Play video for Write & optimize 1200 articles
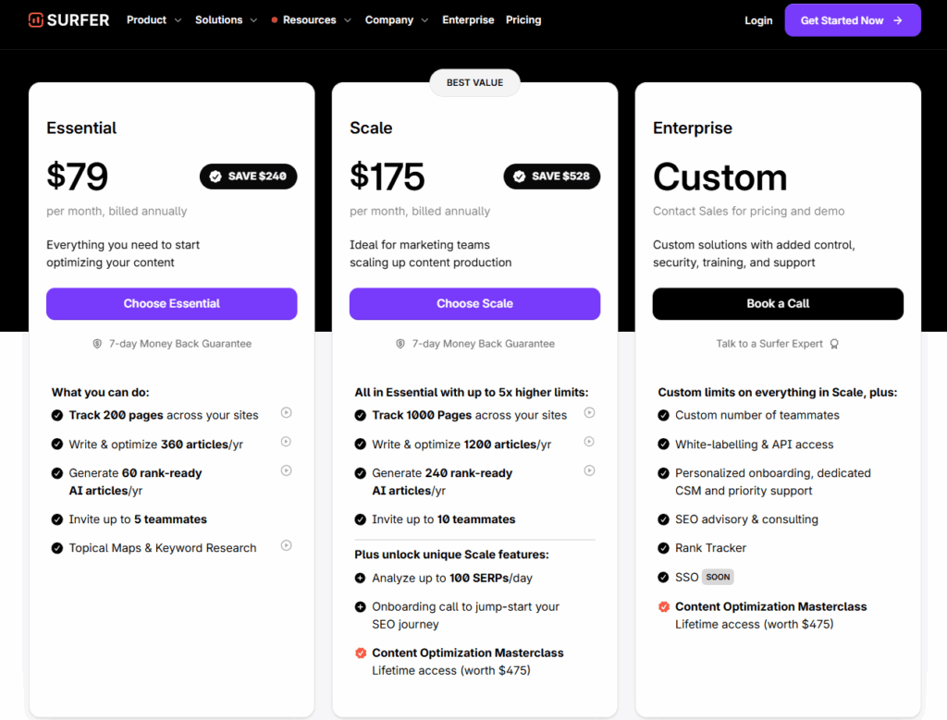Image resolution: width=947 pixels, height=720 pixels. (589, 442)
